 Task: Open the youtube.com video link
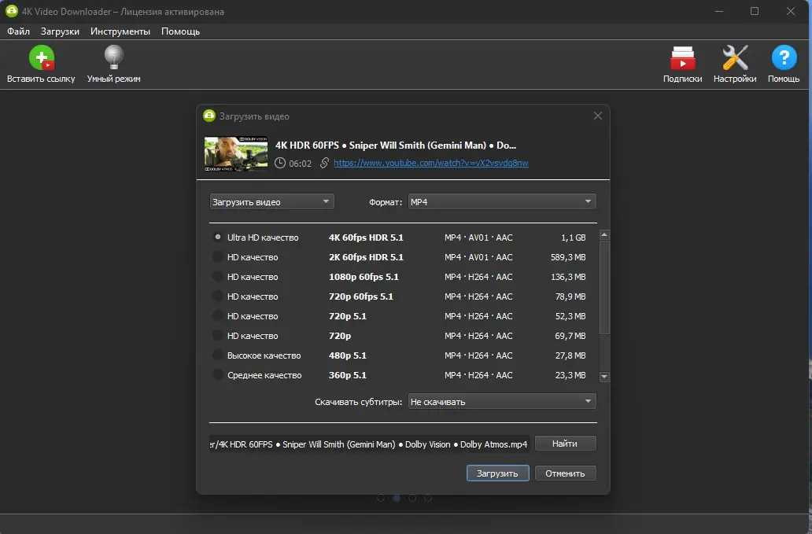431,163
